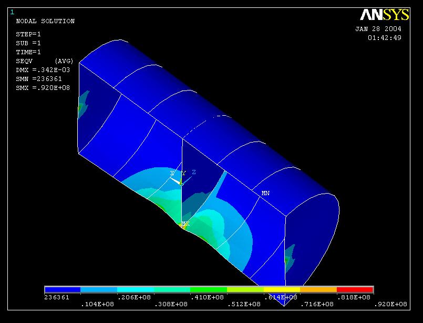Click the 'SMX =.920E+08' value
The height and width of the screenshot is (323, 423).
(43, 88)
